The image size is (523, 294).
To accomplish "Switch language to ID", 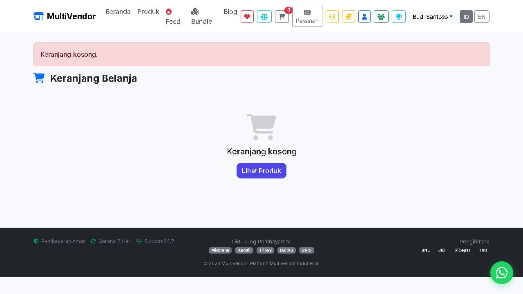I will [x=466, y=17].
